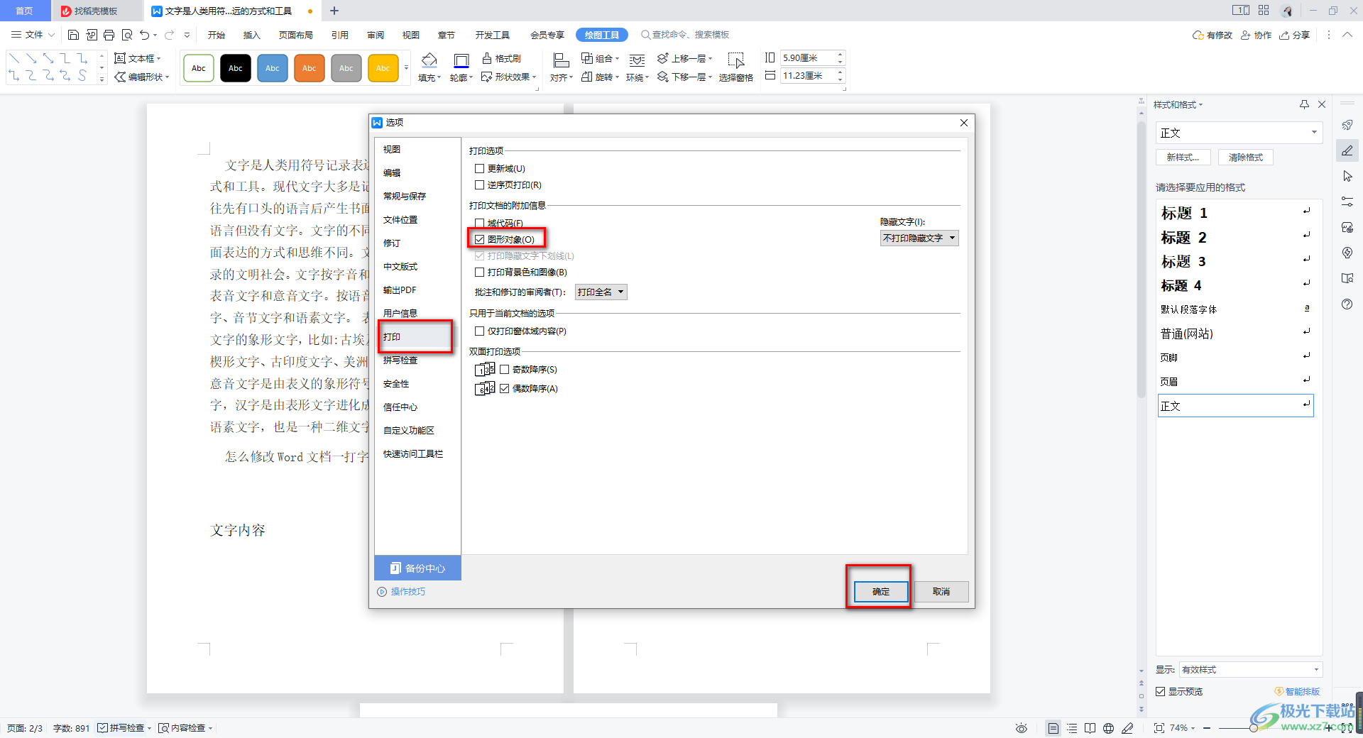The height and width of the screenshot is (738, 1363).
Task: Click the fit page icon in status bar
Action: (x=1159, y=728)
